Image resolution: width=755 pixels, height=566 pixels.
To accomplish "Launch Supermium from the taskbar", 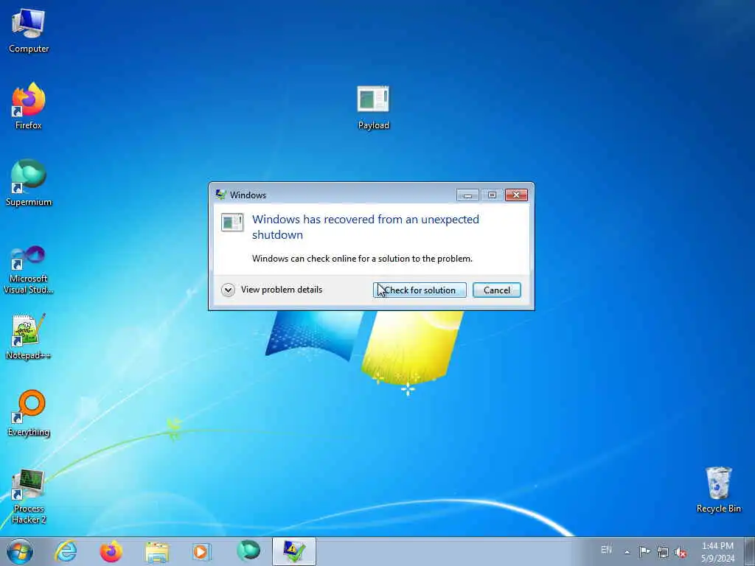I will click(248, 551).
